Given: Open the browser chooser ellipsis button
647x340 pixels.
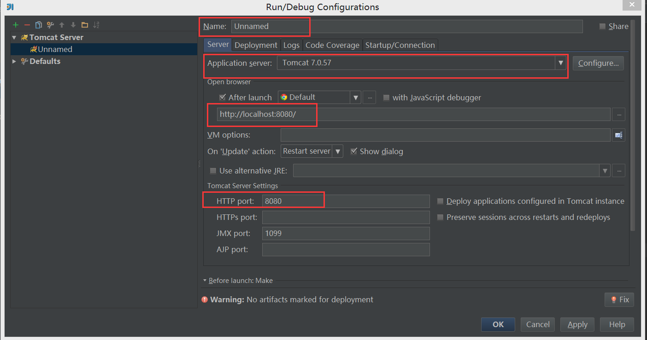Looking at the screenshot, I should pos(370,98).
